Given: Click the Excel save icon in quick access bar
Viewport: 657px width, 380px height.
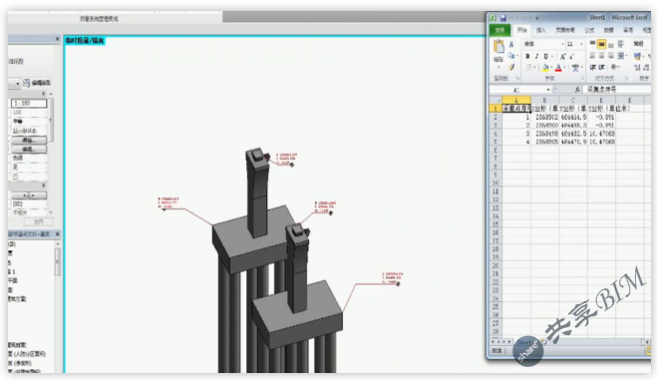Looking at the screenshot, I should coord(503,18).
